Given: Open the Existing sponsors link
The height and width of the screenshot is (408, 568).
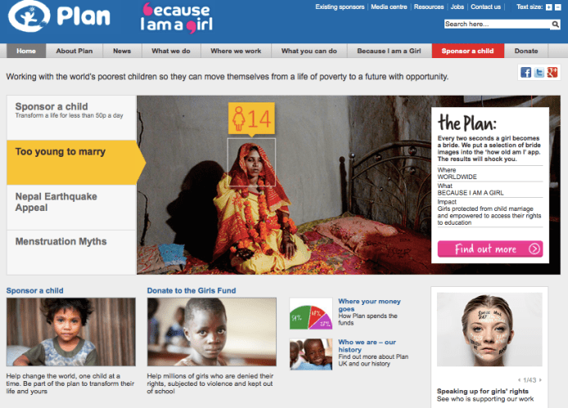Looking at the screenshot, I should tap(340, 7).
